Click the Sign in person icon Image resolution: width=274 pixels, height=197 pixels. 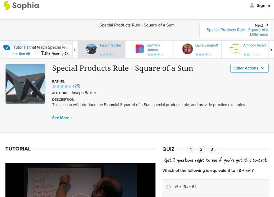[253, 5]
